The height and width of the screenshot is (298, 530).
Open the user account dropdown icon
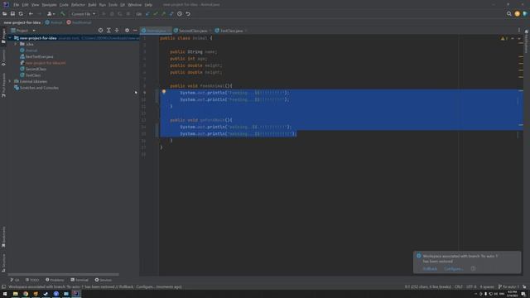(51, 14)
